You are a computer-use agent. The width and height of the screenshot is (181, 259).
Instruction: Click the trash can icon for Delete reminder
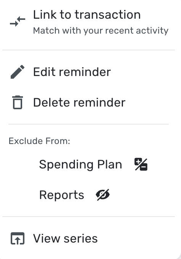pos(18,102)
